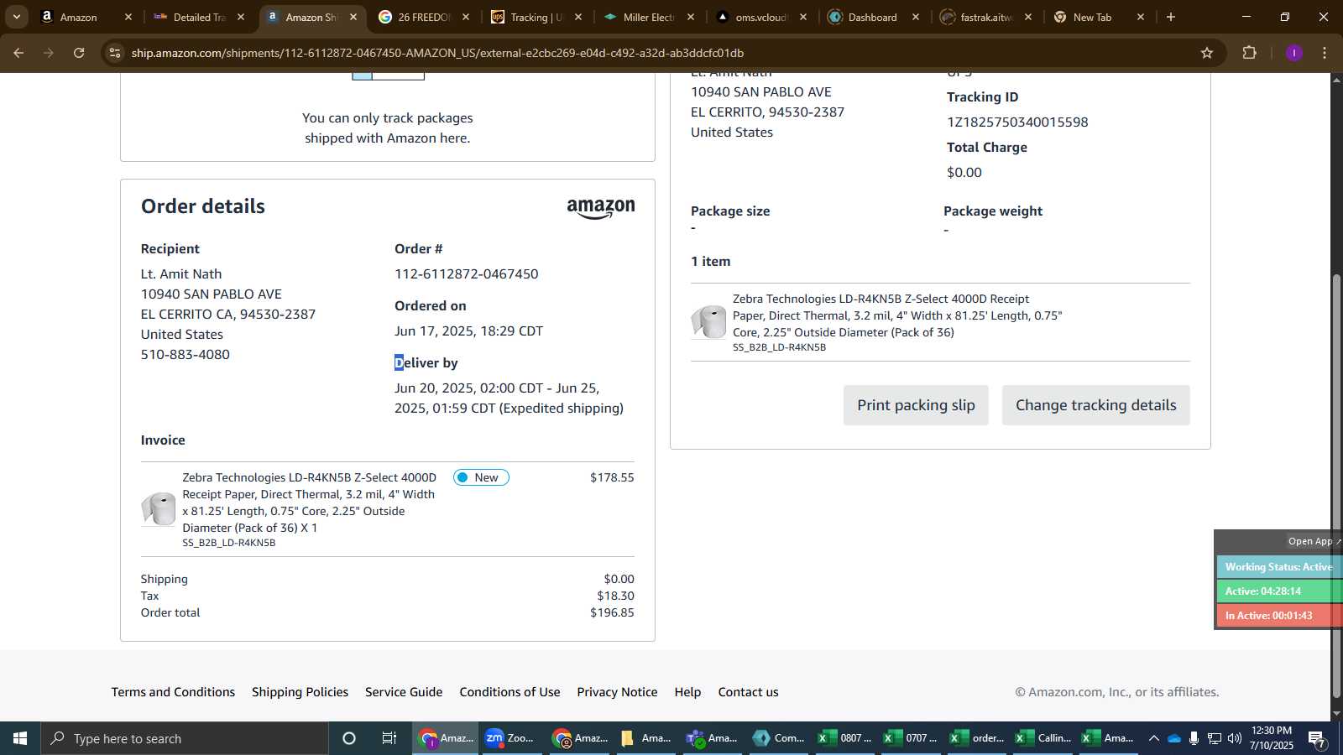The width and height of the screenshot is (1343, 755).
Task: Click Zebra product thumbnail in Invoice
Action: 159,508
